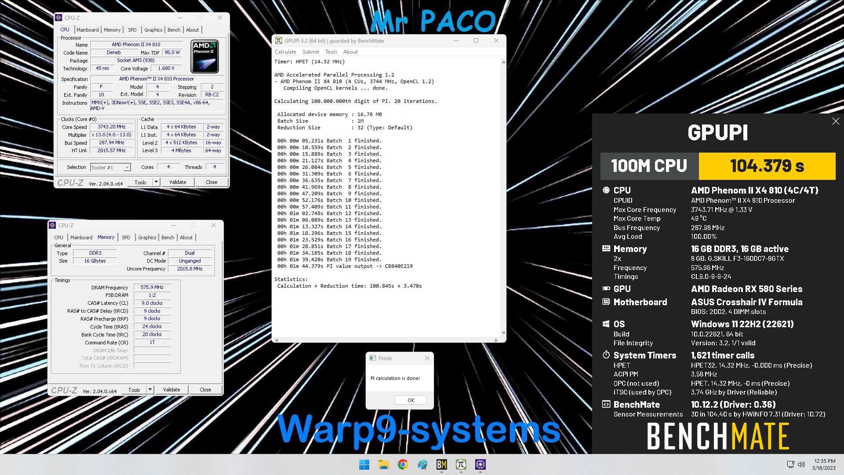This screenshot has height=475, width=844.
Task: Click Tools button in lower CPU-Z
Action: coord(134,390)
